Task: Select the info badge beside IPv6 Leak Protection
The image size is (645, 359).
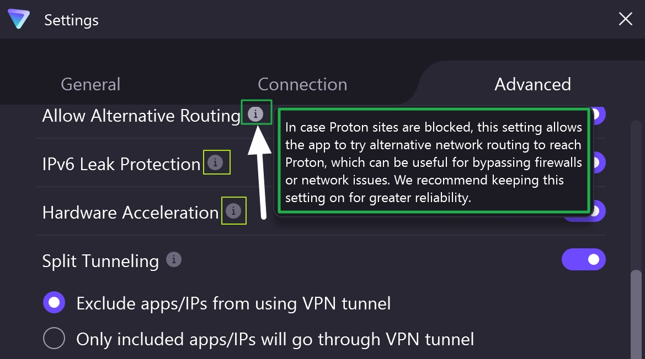Action: click(x=217, y=162)
